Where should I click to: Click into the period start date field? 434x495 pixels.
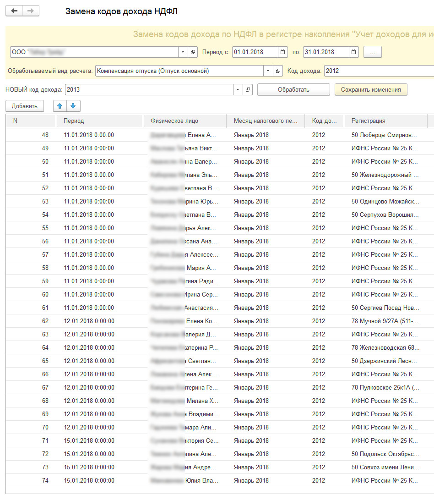(x=255, y=52)
